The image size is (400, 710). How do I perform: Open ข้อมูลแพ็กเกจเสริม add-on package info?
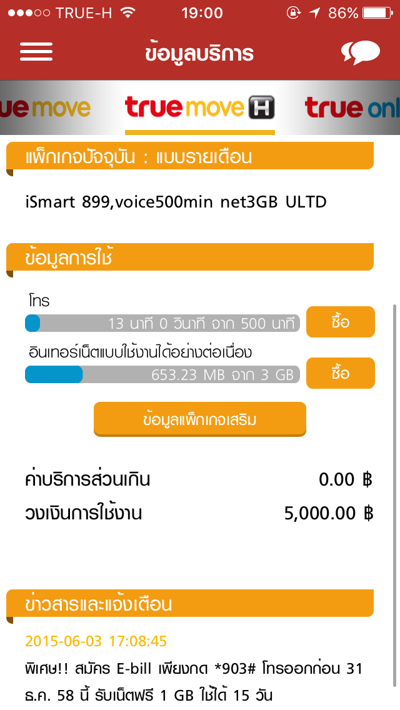coord(200,419)
